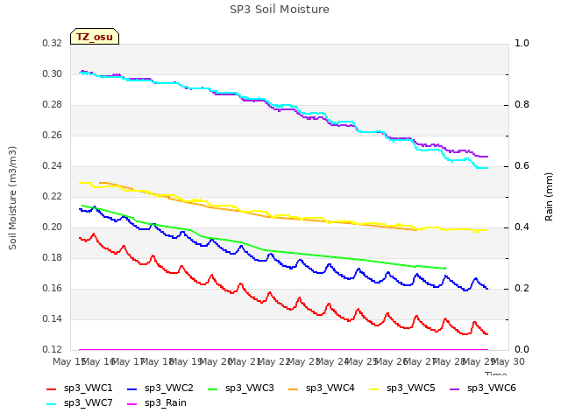Click the 0.30 left axis tick label
This screenshot has width=561, height=420.
[52, 73]
